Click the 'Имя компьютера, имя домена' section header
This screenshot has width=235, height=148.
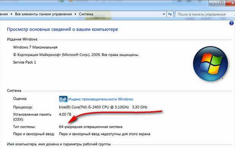tap(59, 144)
